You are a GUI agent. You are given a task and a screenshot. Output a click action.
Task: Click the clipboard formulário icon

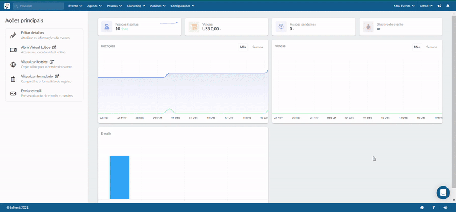[x=13, y=79]
